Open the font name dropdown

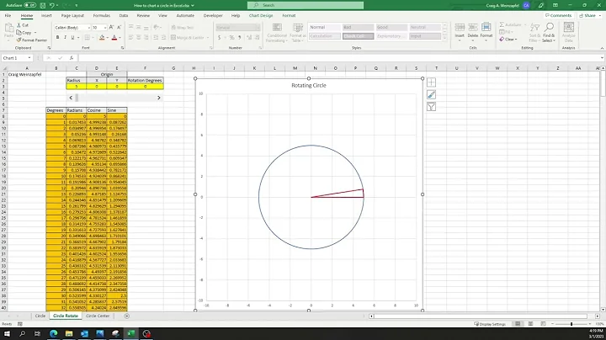(89, 28)
